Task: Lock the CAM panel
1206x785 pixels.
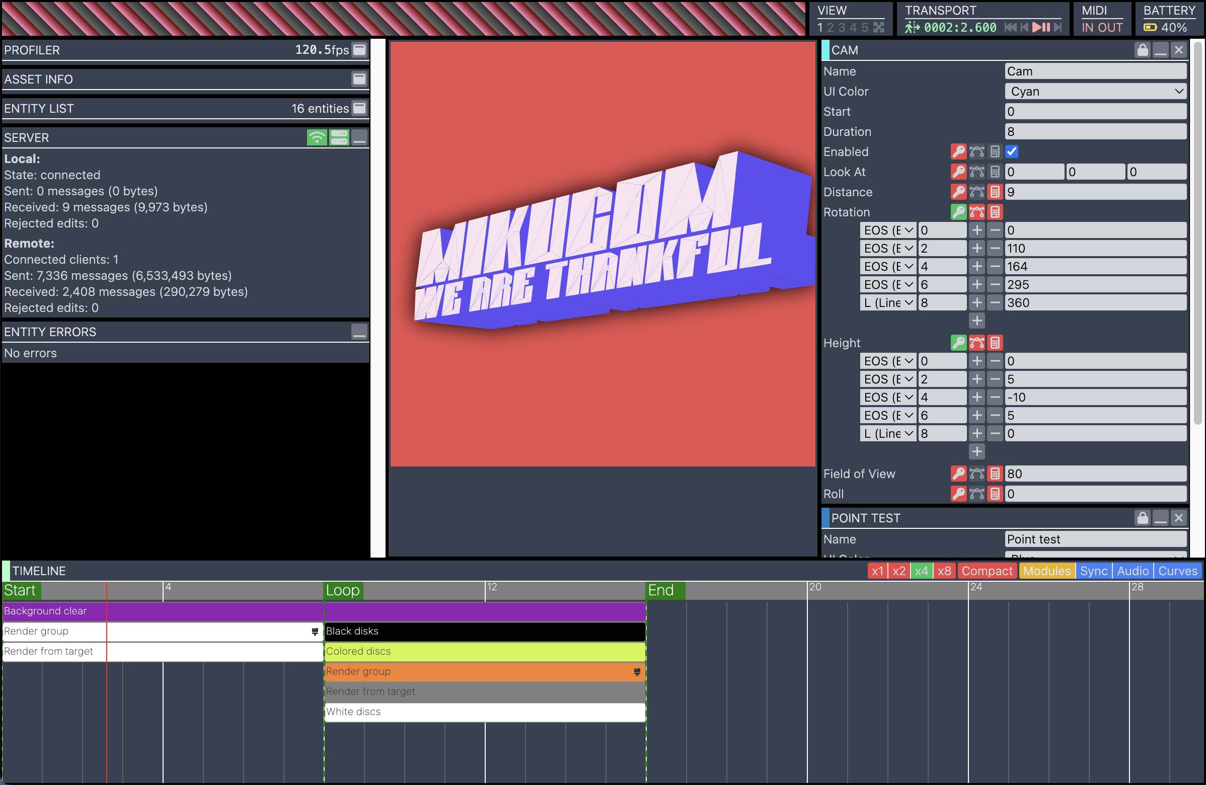Action: (x=1142, y=50)
